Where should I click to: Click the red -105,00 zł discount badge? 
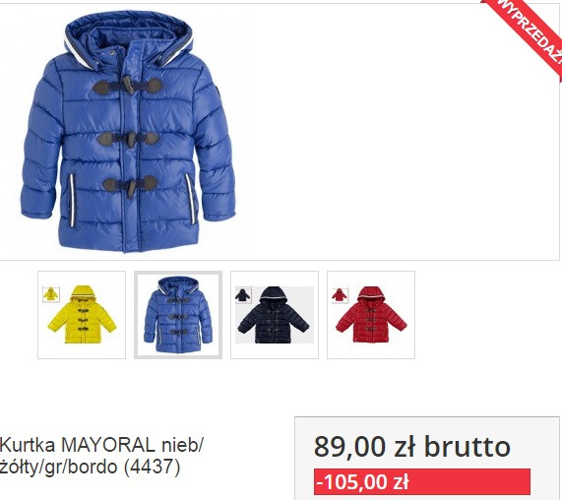tap(422, 481)
